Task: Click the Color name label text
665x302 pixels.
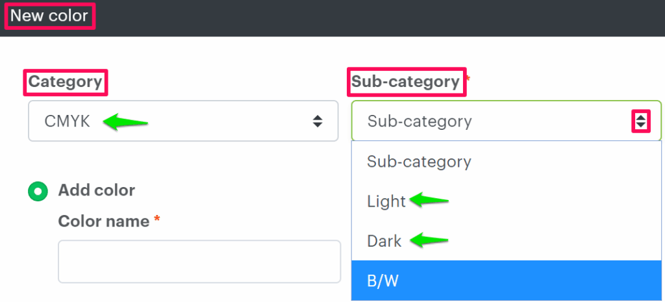Action: (x=104, y=221)
